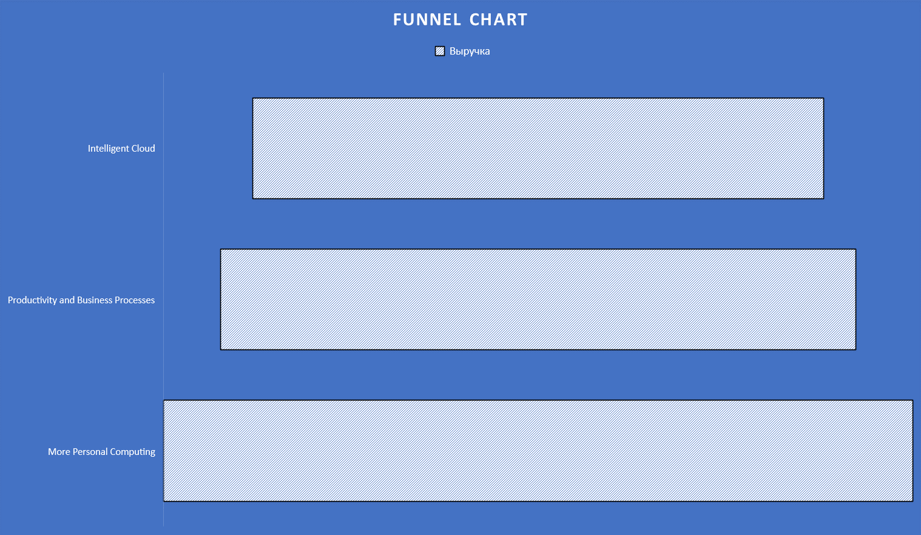The image size is (921, 535).
Task: Click the hatched Выручка legend swatch
Action: (x=440, y=52)
